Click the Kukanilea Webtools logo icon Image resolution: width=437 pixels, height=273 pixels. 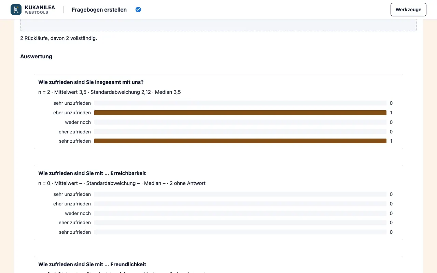point(16,10)
